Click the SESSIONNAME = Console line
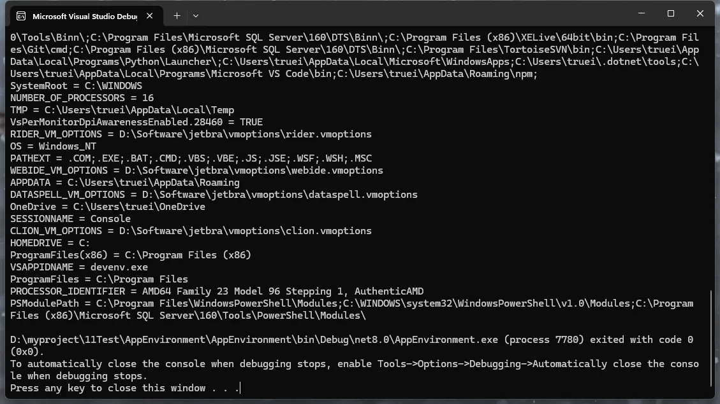The image size is (720, 404). coord(70,219)
